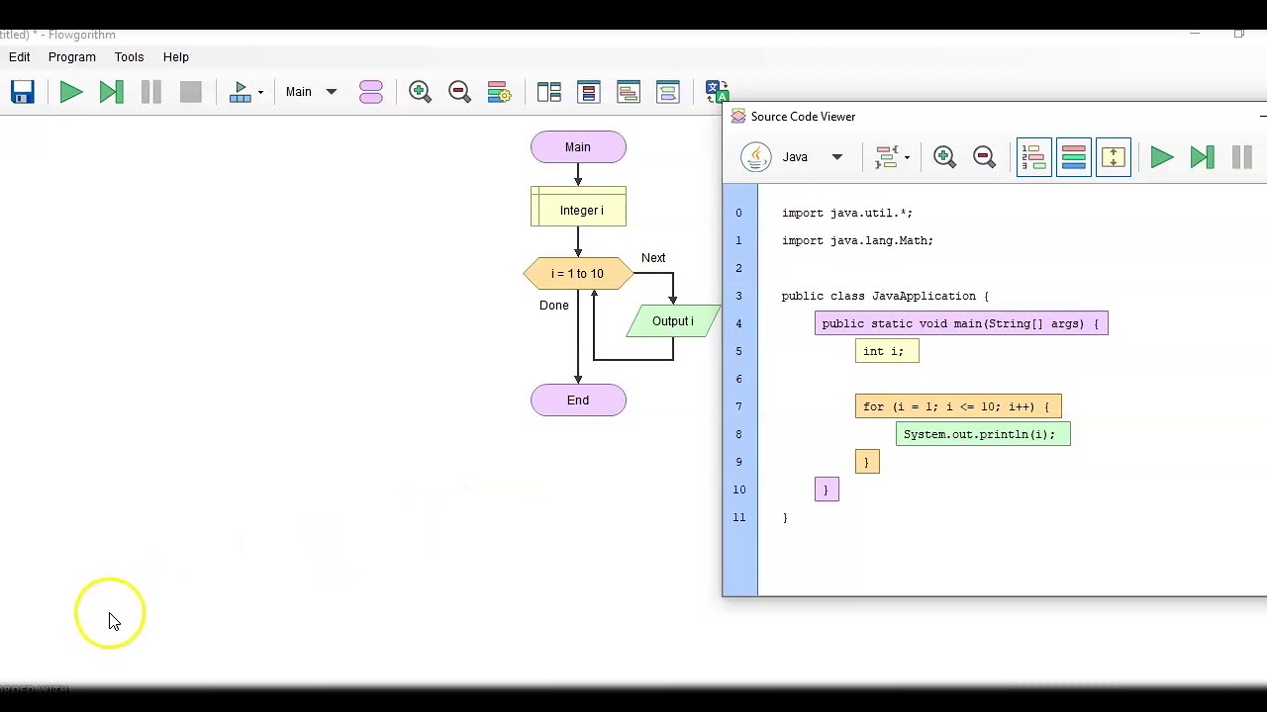Image resolution: width=1267 pixels, height=712 pixels.
Task: Open the code block style dropdown
Action: pyautogui.click(x=892, y=157)
